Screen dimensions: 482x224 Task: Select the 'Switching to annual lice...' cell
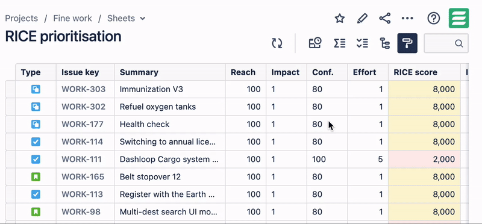point(170,142)
